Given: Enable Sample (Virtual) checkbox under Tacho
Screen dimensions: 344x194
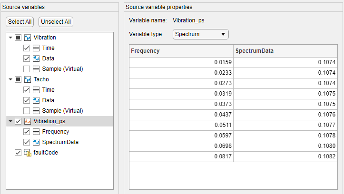Looking at the screenshot, I should tap(27, 111).
